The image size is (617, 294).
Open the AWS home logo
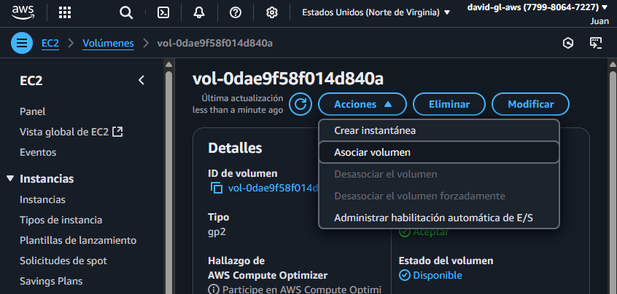(23, 12)
